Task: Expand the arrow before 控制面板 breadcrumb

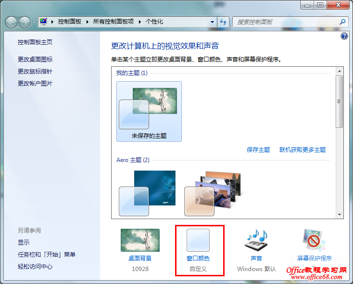Action: click(52, 22)
